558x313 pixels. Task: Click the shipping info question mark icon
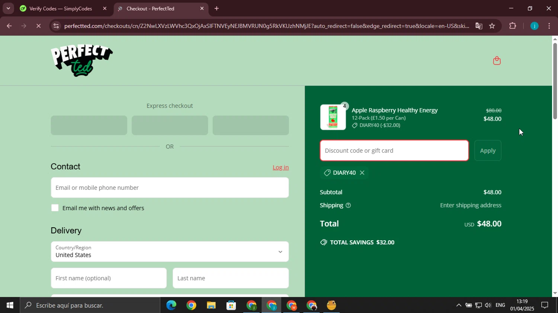(x=348, y=205)
